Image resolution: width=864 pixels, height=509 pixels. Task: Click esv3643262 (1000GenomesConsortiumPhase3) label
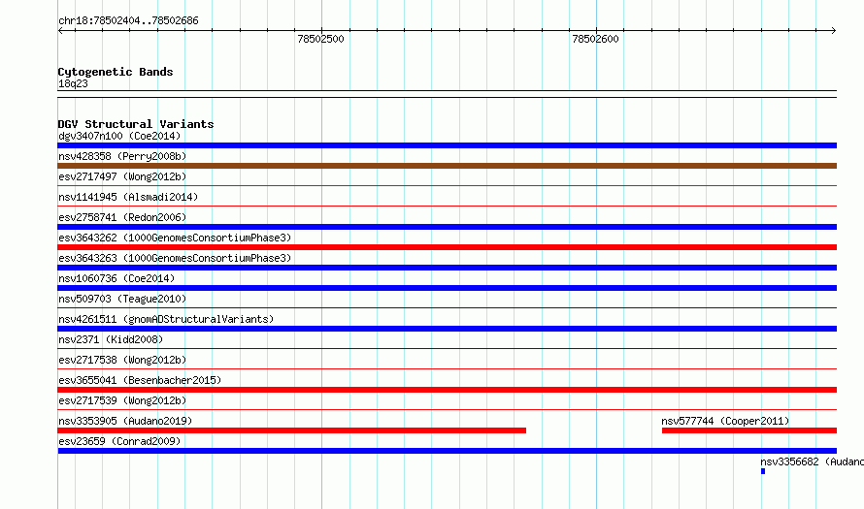[x=175, y=238]
